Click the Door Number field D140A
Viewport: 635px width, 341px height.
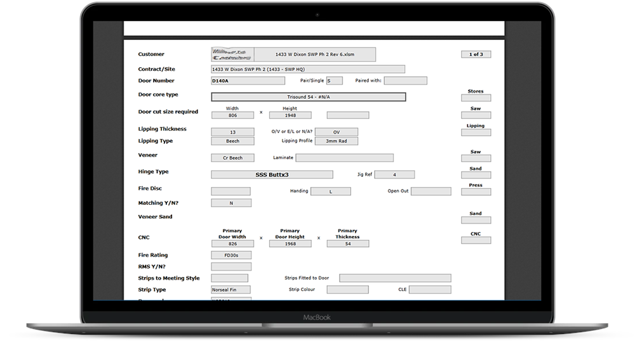231,81
